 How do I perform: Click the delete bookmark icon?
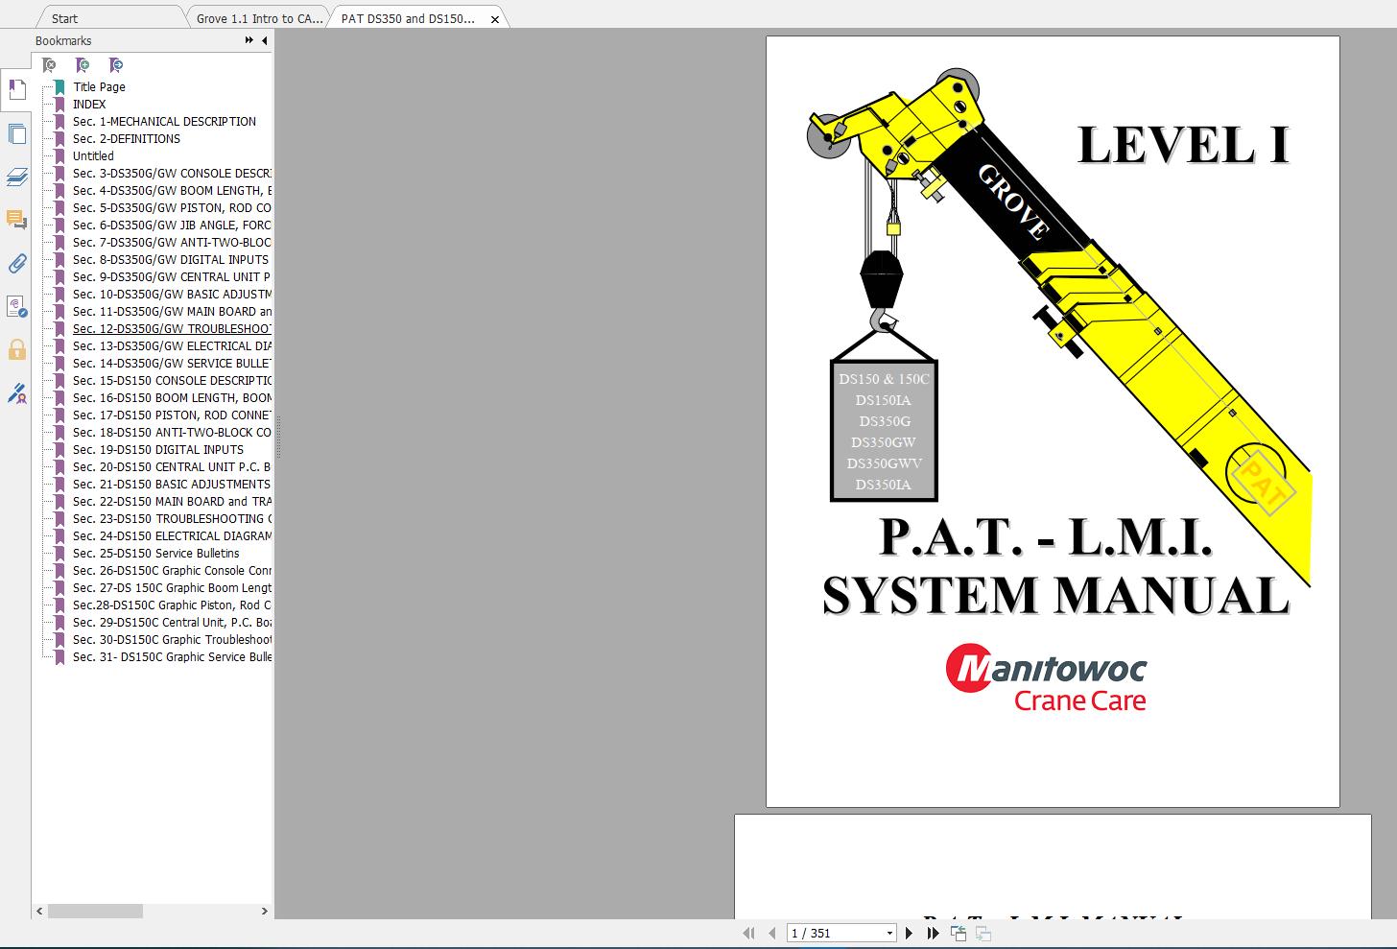[49, 65]
